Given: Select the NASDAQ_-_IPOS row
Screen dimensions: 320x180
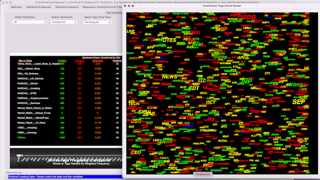Looking at the screenshot, I should pos(66,93).
